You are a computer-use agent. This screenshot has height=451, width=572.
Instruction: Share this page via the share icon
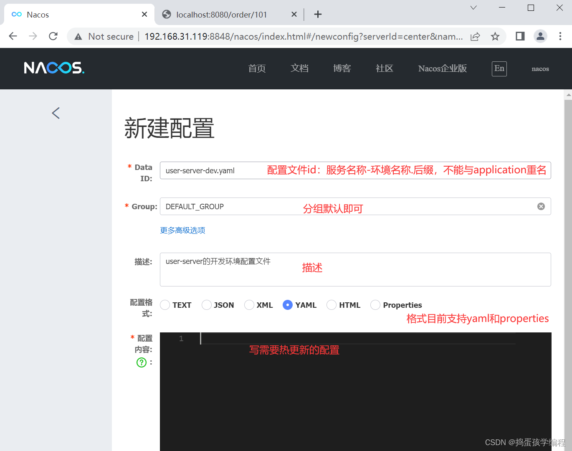click(x=475, y=37)
